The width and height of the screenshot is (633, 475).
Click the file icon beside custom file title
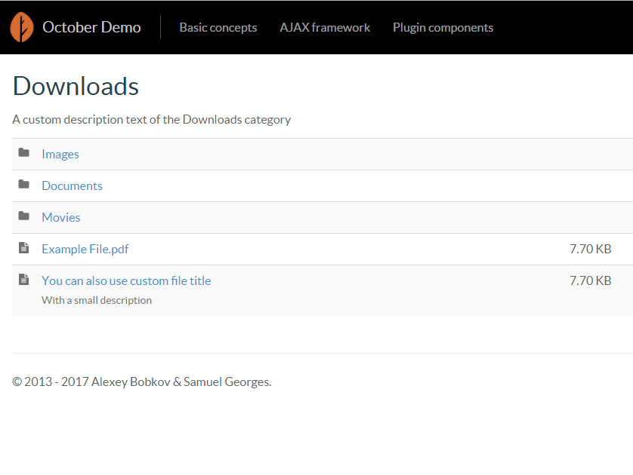pos(24,279)
